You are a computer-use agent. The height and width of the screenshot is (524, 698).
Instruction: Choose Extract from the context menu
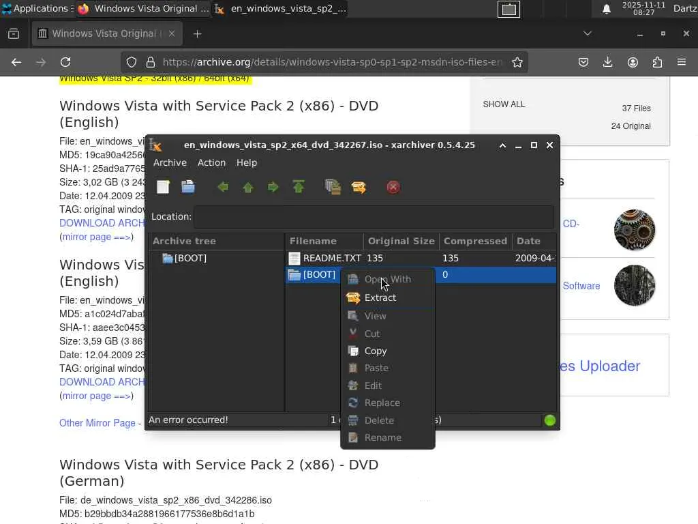point(380,297)
